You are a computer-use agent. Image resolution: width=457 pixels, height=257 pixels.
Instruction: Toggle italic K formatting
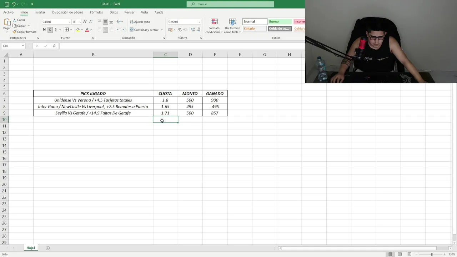click(50, 30)
